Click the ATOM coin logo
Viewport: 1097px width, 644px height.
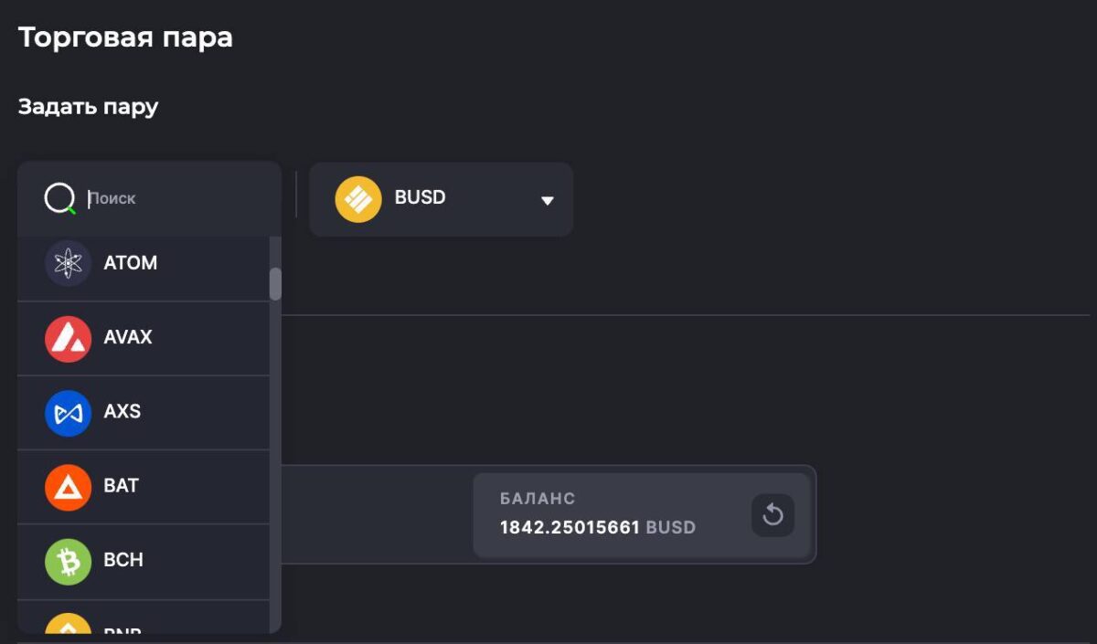68,263
